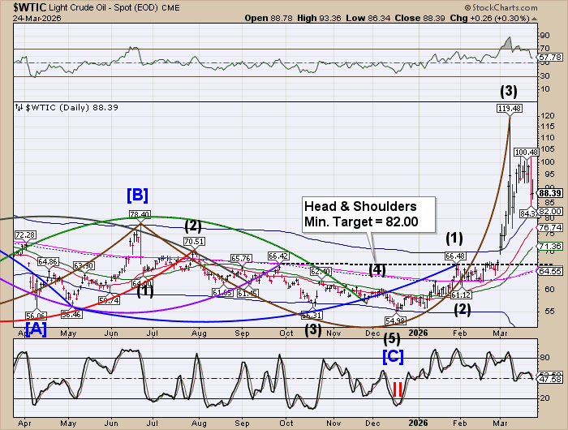Click the $WTIC ticker symbol title
Viewport: 568px width, 430px height.
[28, 9]
